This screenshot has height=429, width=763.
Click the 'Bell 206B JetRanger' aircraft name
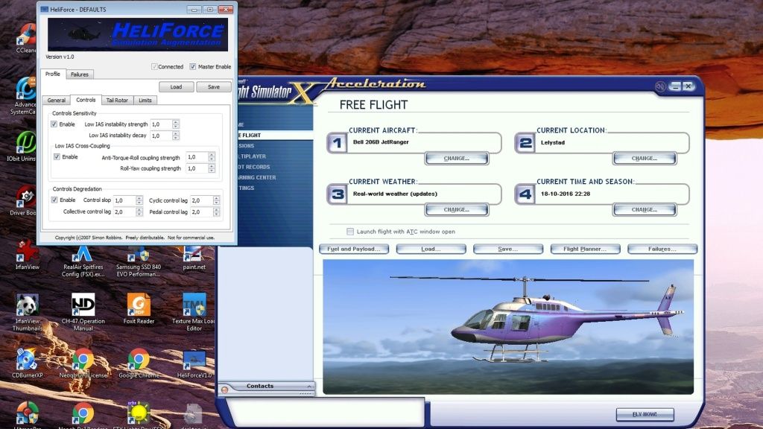click(381, 142)
